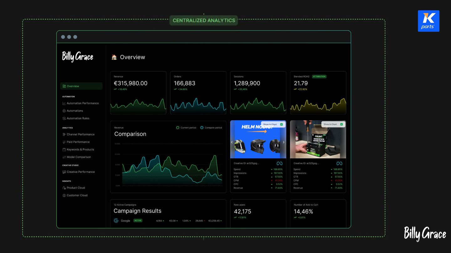The width and height of the screenshot is (451, 253).
Task: Click the 1,289,900 sessions value
Action: click(247, 83)
